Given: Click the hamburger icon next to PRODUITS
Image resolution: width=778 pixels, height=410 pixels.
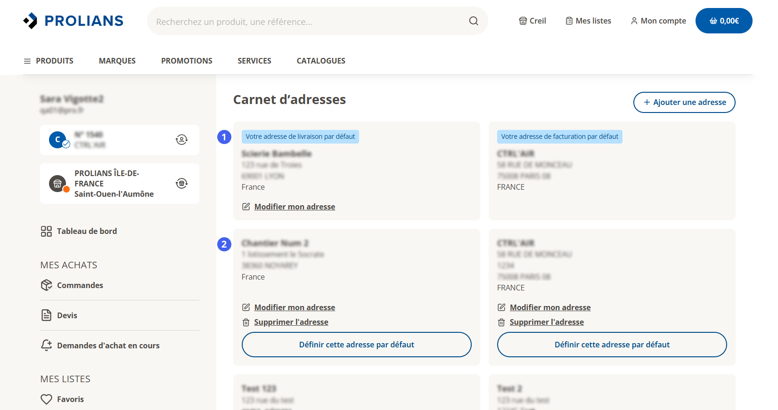Looking at the screenshot, I should coord(27,61).
